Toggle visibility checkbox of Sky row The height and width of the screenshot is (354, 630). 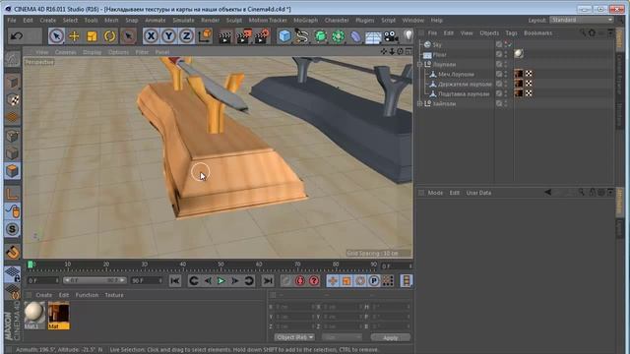coord(499,44)
